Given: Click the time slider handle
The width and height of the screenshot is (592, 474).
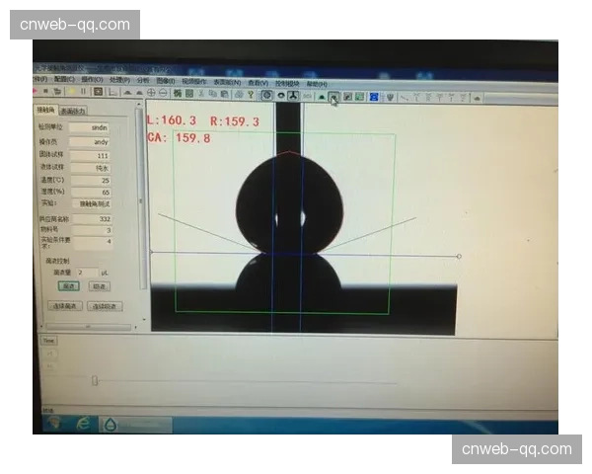Looking at the screenshot, I should coord(95,381).
